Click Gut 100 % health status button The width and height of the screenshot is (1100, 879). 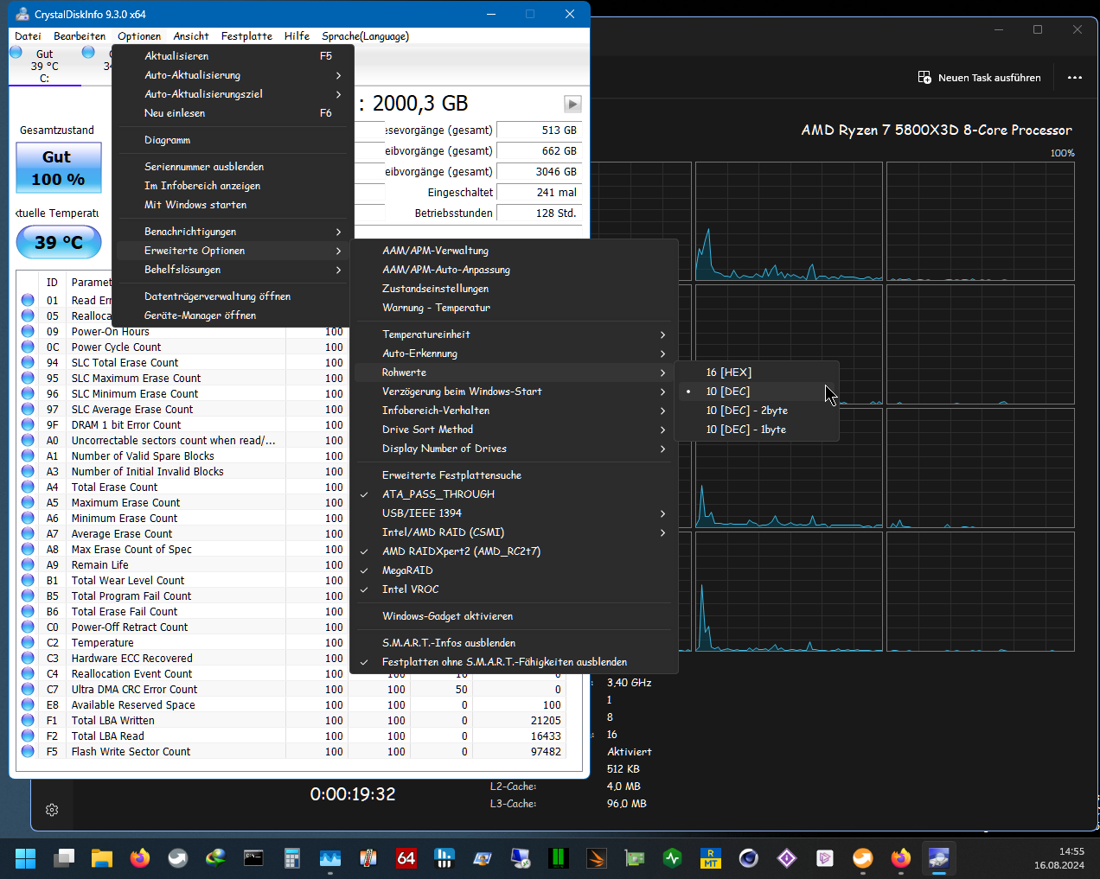point(59,168)
